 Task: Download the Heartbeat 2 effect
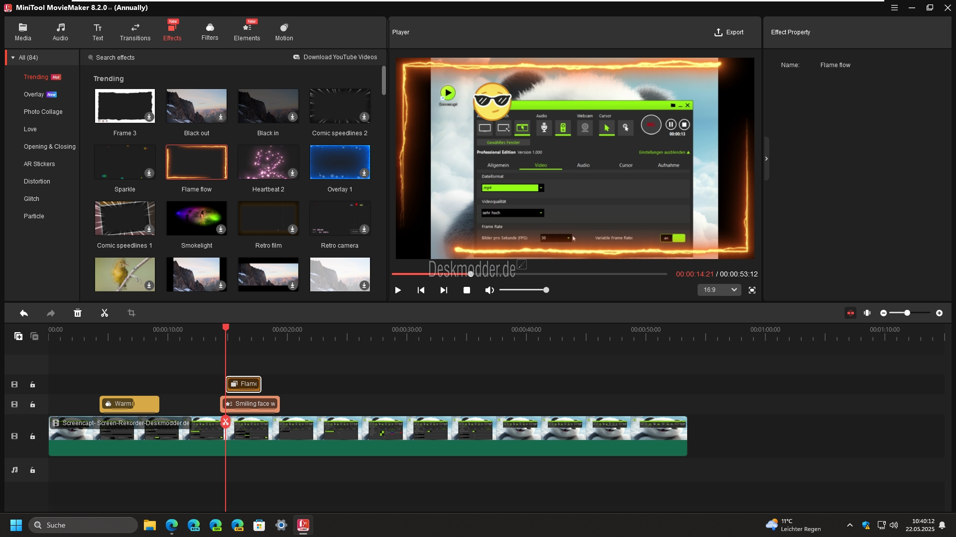pos(292,173)
